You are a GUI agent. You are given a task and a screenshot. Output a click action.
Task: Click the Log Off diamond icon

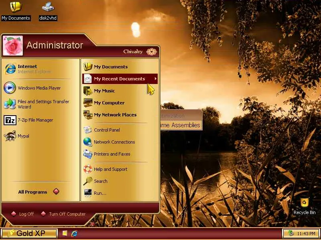[x=14, y=214]
